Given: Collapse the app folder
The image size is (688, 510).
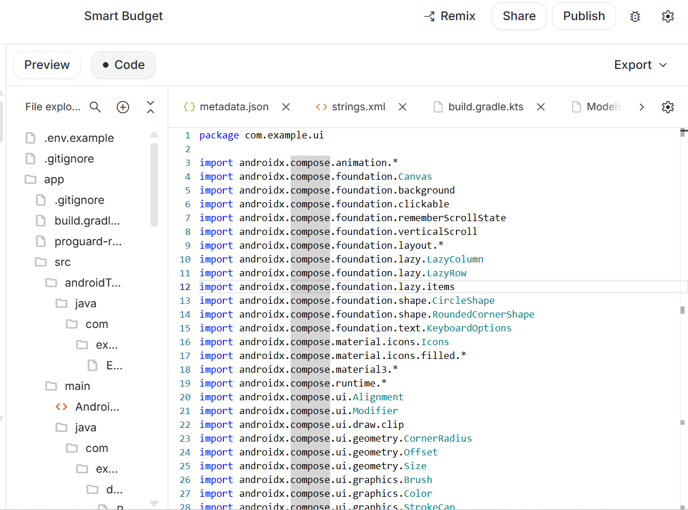Looking at the screenshot, I should (x=45, y=179).
